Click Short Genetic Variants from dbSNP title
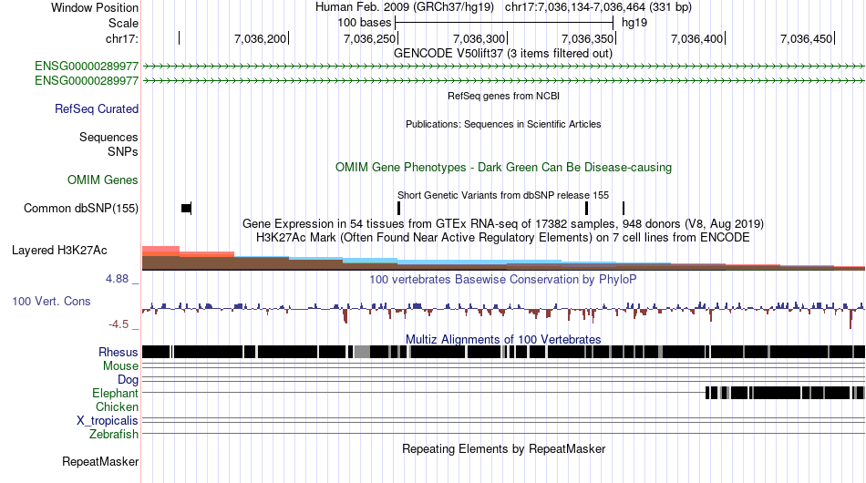Viewport: 866px width, 483px height. pyautogui.click(x=503, y=195)
